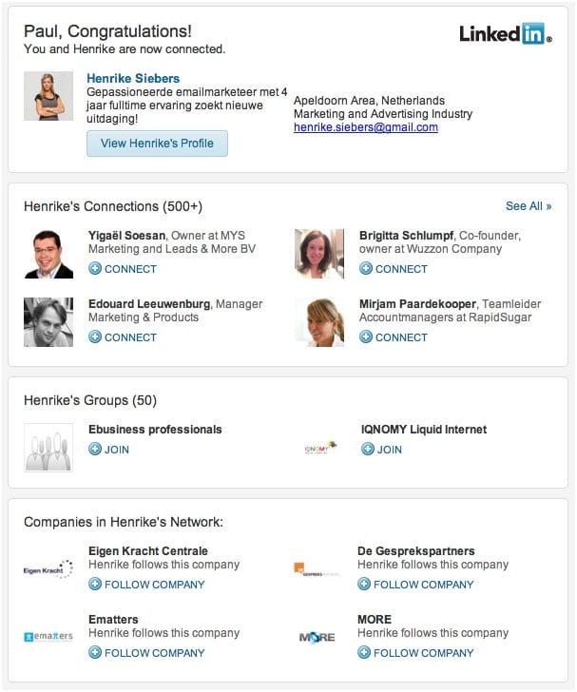Click the Ematters company logo
577x692 pixels.
point(48,637)
